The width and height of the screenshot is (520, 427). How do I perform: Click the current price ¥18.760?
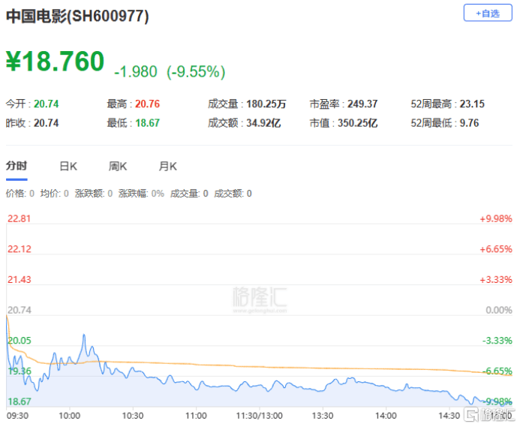pos(56,62)
